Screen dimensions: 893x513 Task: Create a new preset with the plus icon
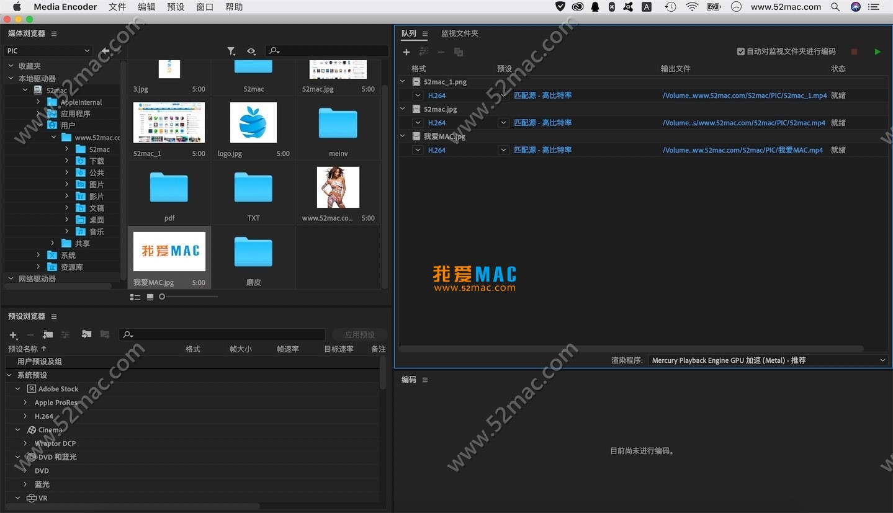(14, 335)
